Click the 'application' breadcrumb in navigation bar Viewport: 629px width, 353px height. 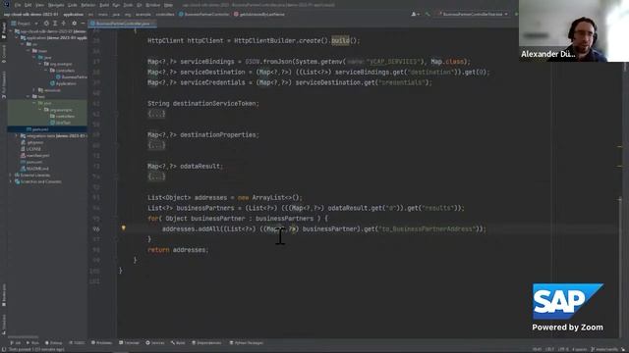[x=74, y=14]
